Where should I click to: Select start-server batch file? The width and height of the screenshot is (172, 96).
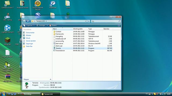click(59, 43)
